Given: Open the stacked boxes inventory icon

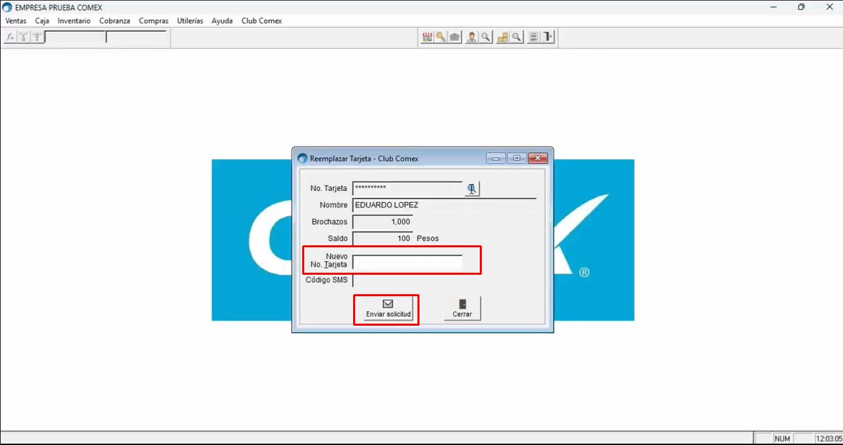Looking at the screenshot, I should (503, 38).
